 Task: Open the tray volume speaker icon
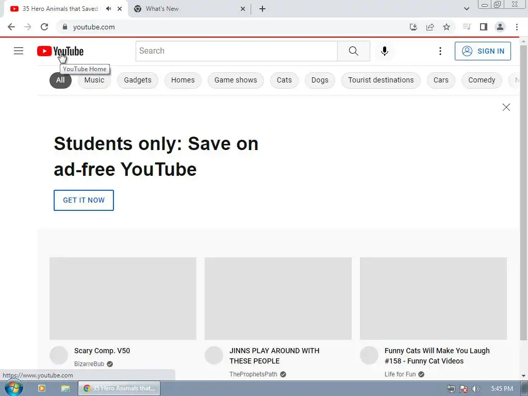click(476, 389)
